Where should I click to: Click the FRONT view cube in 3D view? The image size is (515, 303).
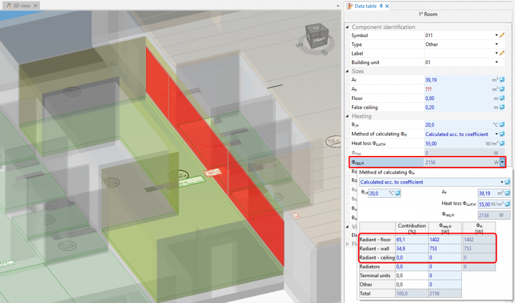tap(318, 38)
